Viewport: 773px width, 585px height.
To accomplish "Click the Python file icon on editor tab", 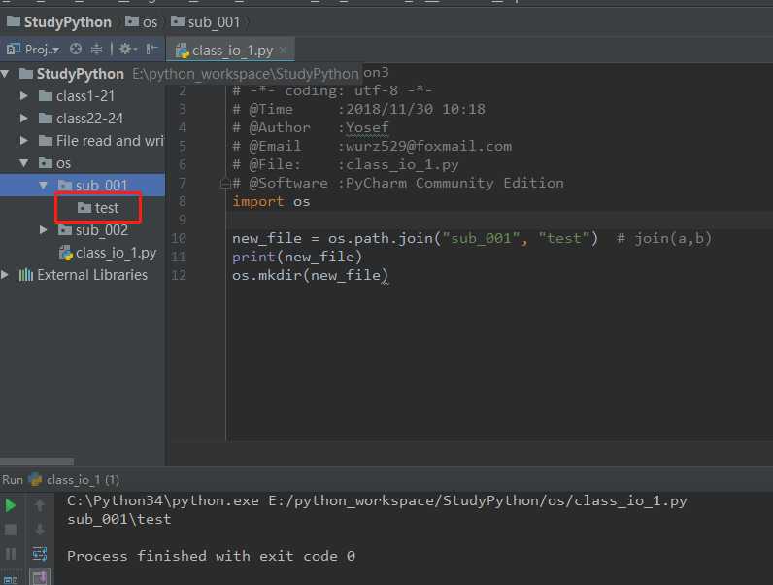I will click(x=183, y=51).
